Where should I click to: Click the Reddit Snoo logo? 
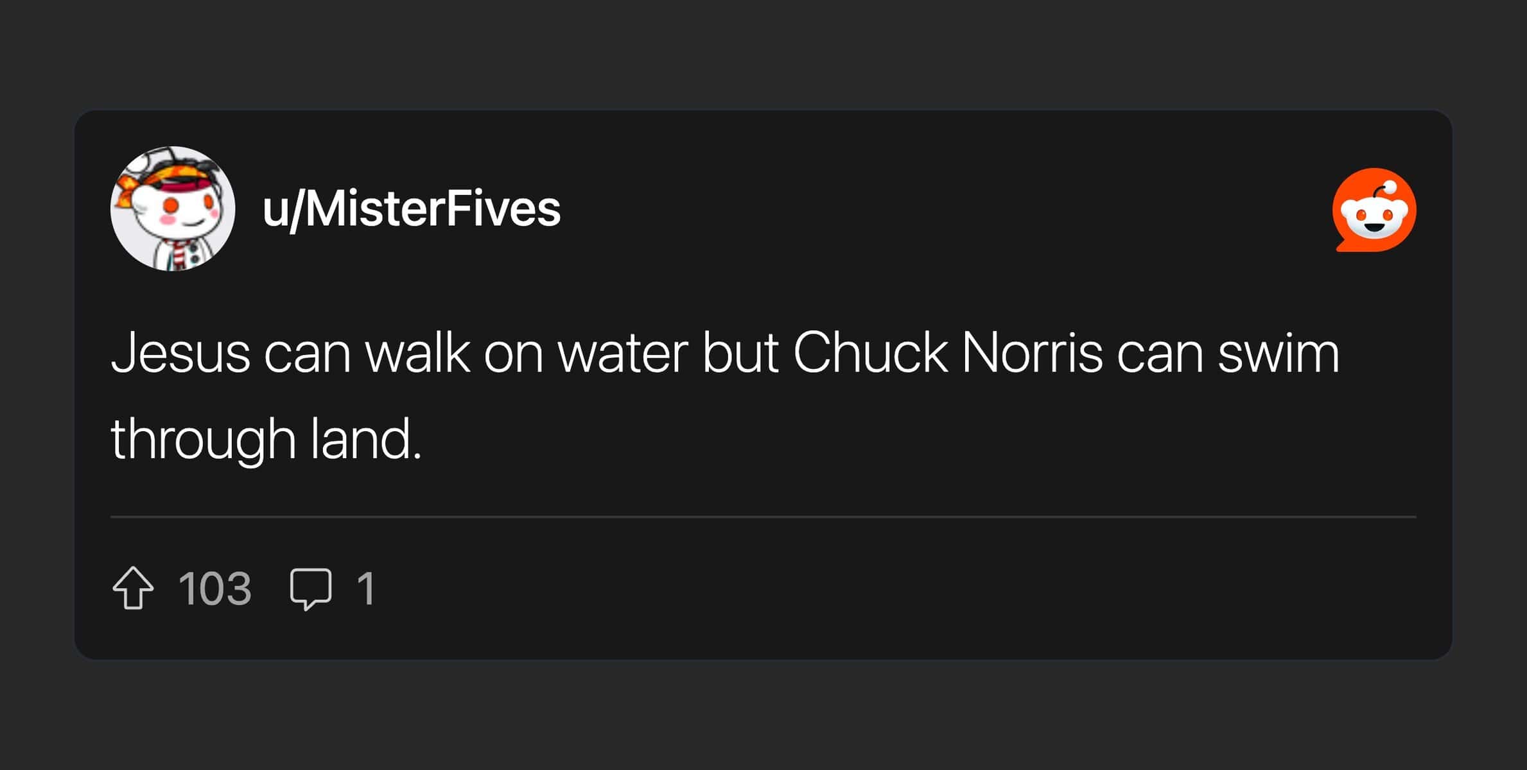coord(1374,210)
